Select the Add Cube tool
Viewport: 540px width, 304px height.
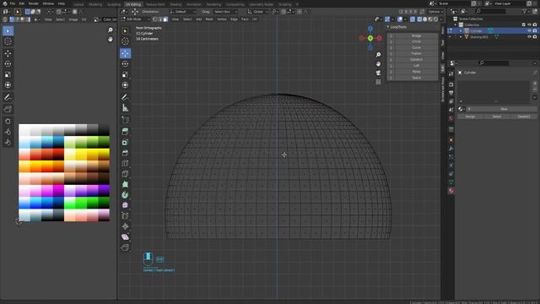125,120
